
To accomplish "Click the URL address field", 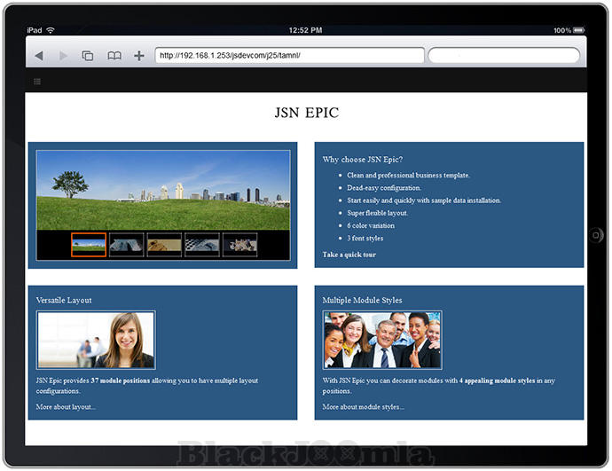I will click(289, 56).
